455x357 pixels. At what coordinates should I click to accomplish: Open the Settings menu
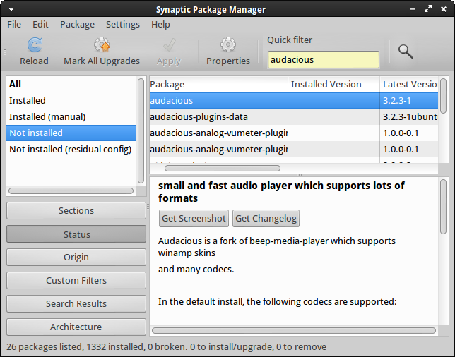pos(123,24)
